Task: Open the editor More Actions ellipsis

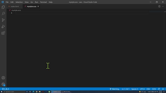Action: pyautogui.click(x=163, y=6)
